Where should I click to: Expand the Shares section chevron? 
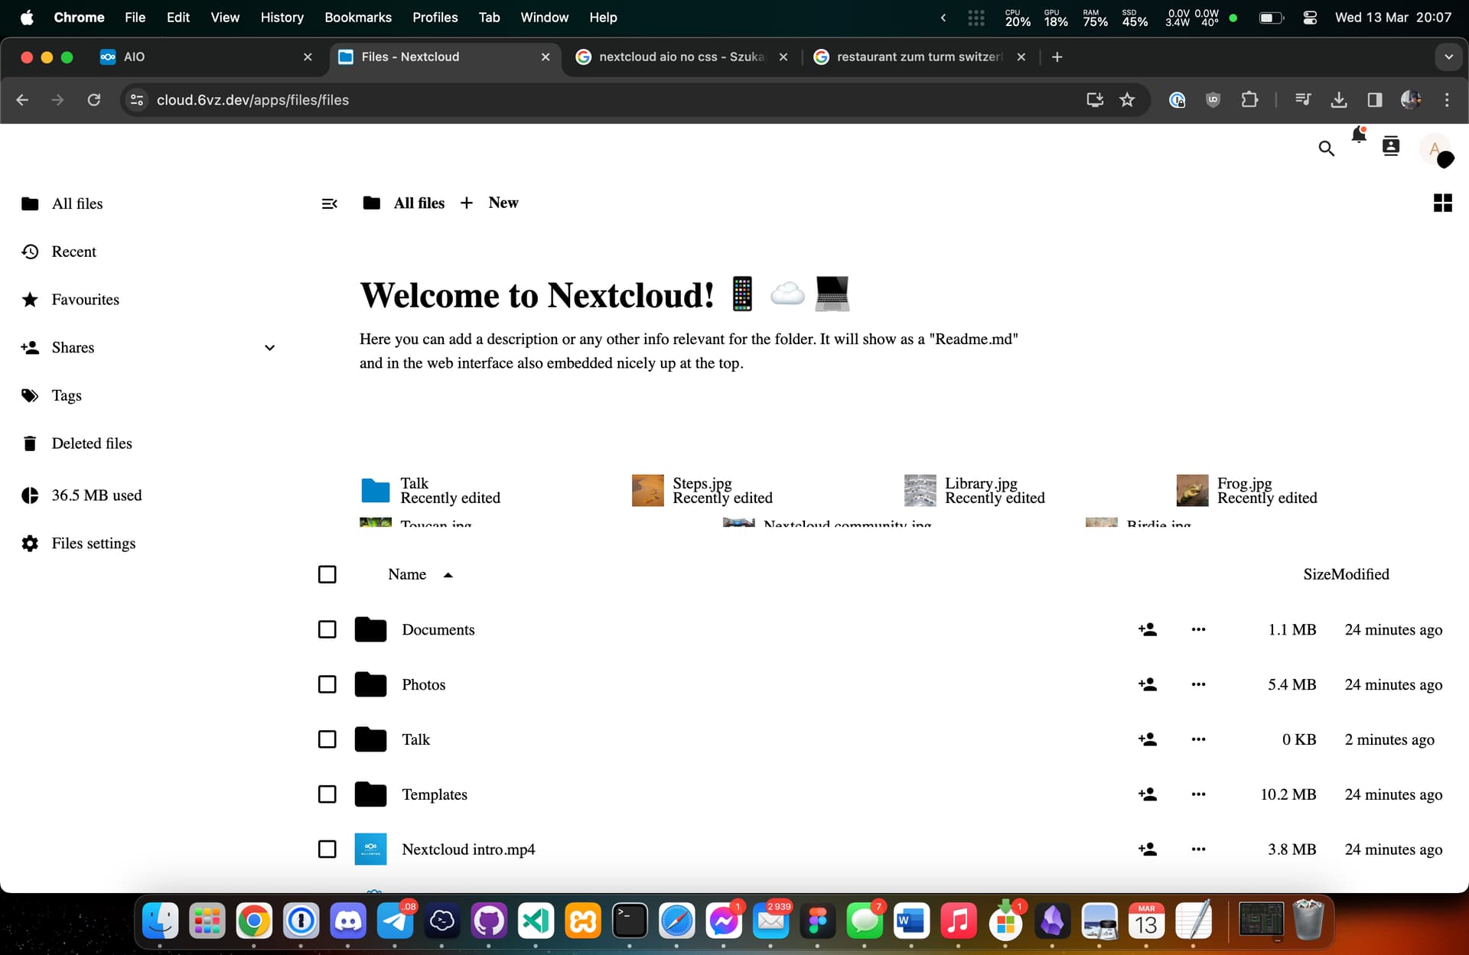269,348
